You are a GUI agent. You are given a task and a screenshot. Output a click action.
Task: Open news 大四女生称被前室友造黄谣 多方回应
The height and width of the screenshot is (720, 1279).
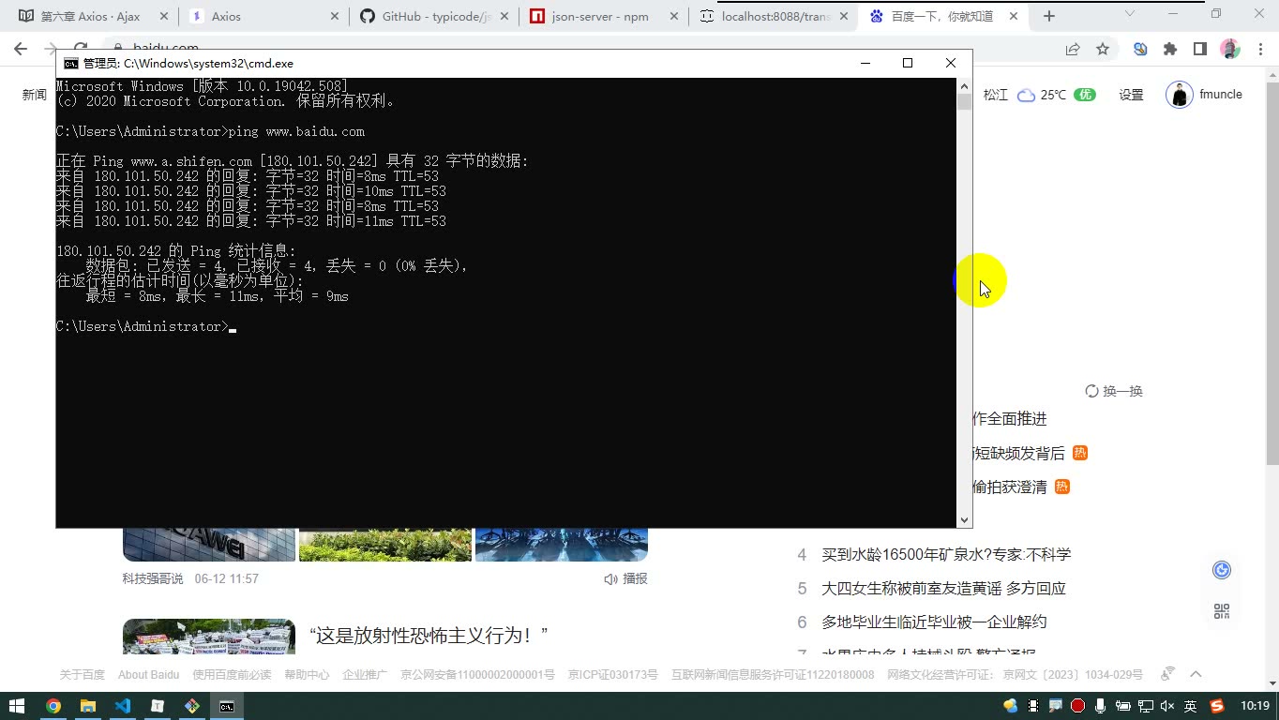(x=943, y=589)
